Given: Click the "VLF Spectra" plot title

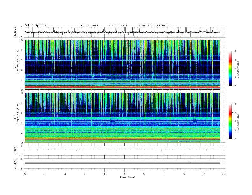Looking at the screenshot, I should point(36,25).
